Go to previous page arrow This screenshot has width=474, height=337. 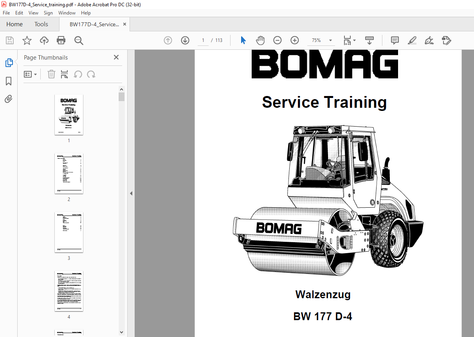pos(168,40)
